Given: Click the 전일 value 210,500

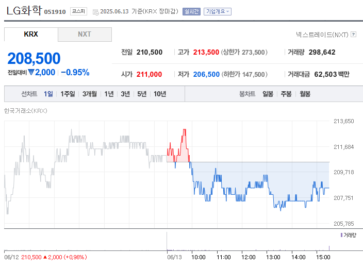Looking at the screenshot, I should tap(150, 52).
